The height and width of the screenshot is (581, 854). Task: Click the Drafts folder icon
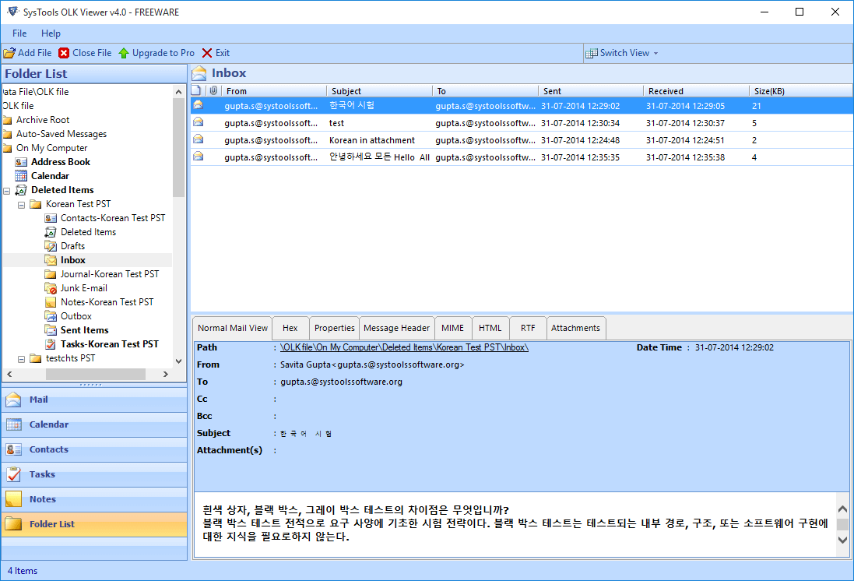(x=51, y=246)
